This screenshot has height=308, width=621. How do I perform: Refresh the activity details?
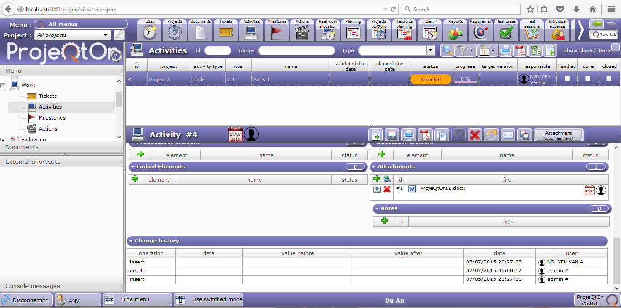[491, 135]
